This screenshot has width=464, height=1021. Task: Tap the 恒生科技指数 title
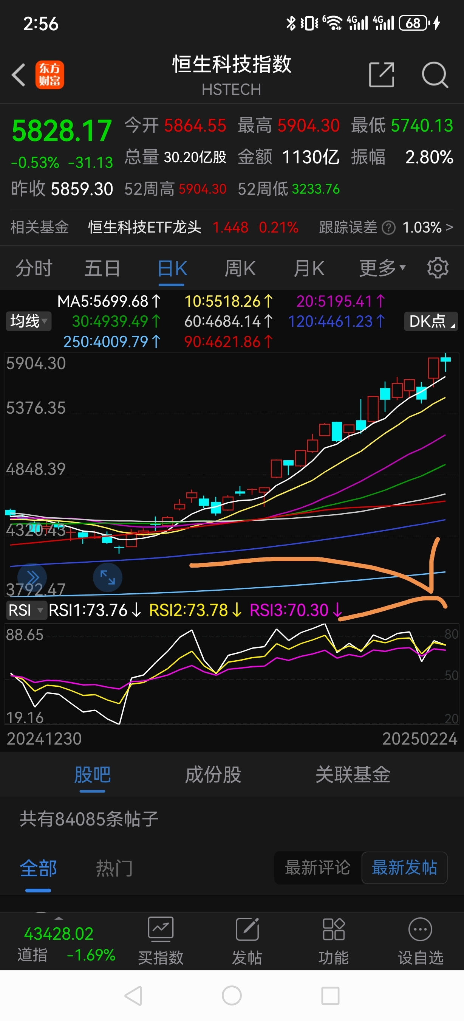tap(232, 64)
